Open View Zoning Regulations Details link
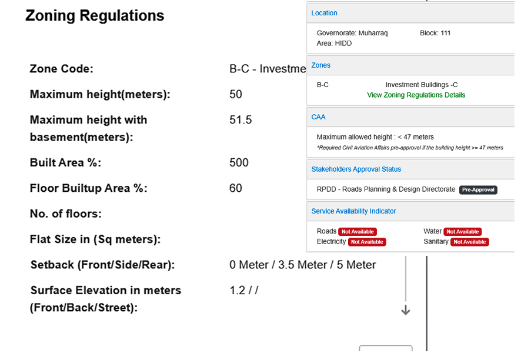The width and height of the screenshot is (531, 353). pos(416,95)
